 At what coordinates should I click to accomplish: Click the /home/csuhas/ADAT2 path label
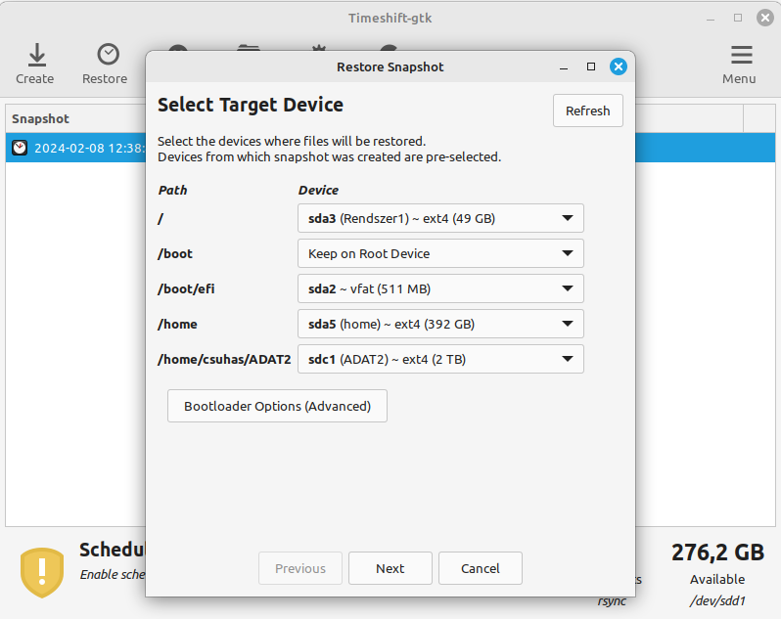[225, 359]
